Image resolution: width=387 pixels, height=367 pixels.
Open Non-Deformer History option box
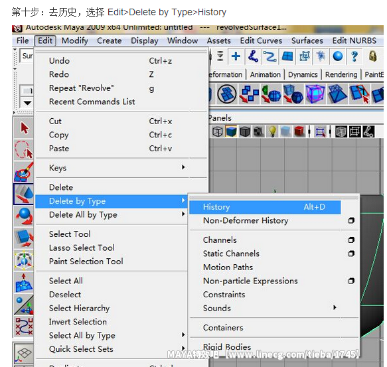pyautogui.click(x=351, y=220)
